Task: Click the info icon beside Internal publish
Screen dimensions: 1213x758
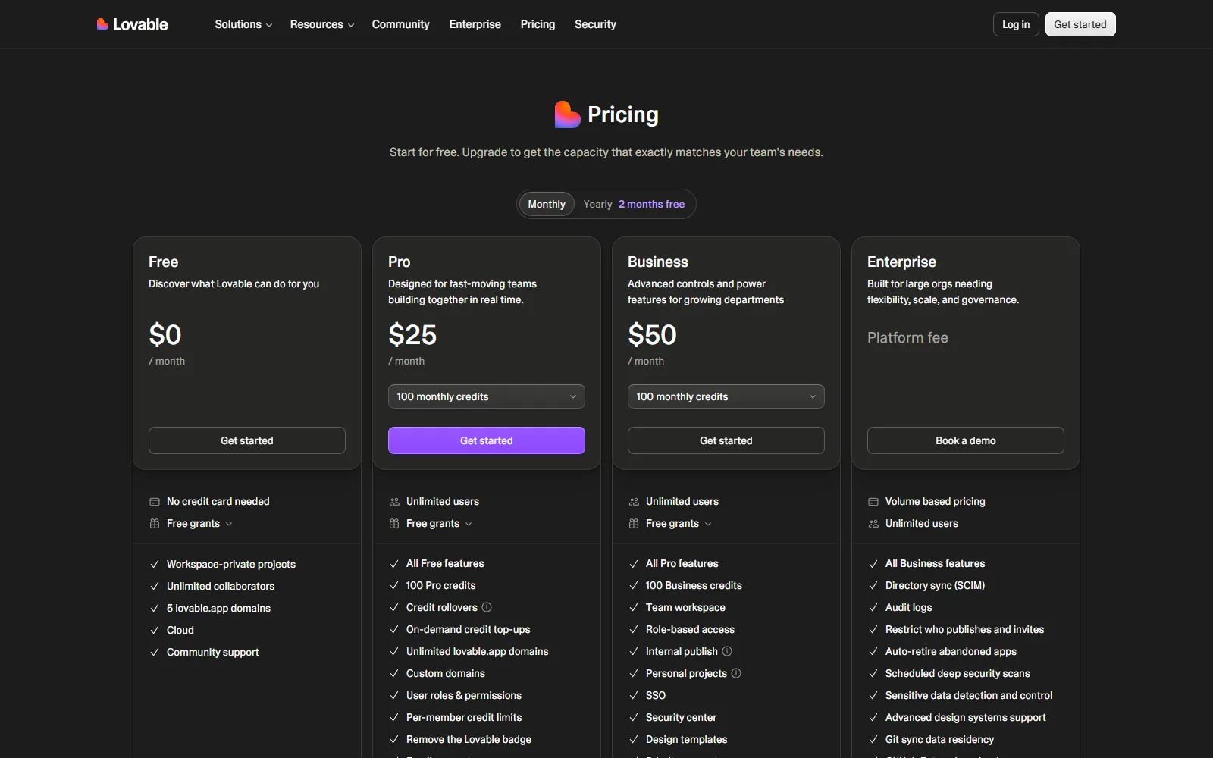Action: (x=727, y=651)
